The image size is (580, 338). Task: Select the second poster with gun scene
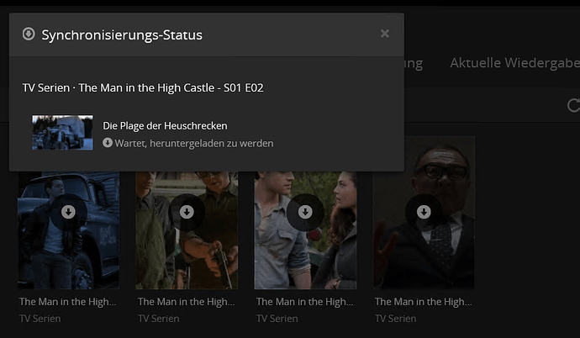[187, 230]
